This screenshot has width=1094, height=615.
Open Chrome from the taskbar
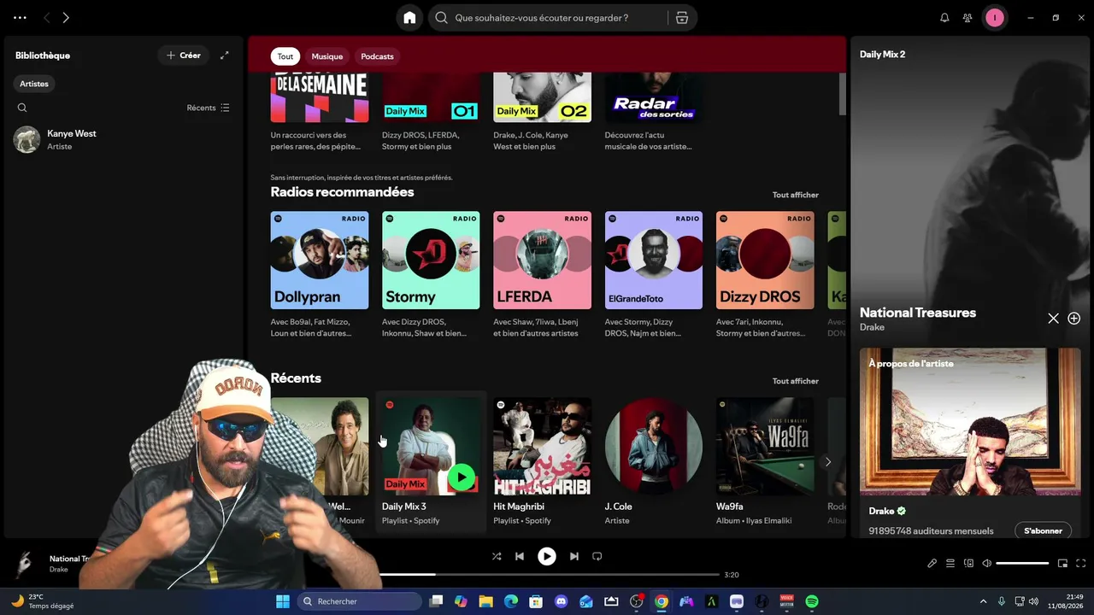(662, 601)
